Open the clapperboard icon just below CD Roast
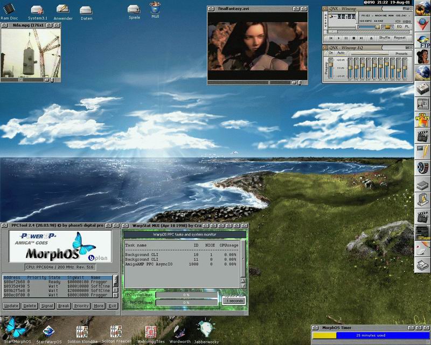This screenshot has height=345, width=431. coord(422,136)
